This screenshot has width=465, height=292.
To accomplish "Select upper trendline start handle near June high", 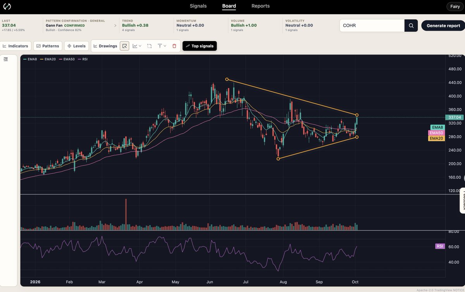I will pos(227,79).
